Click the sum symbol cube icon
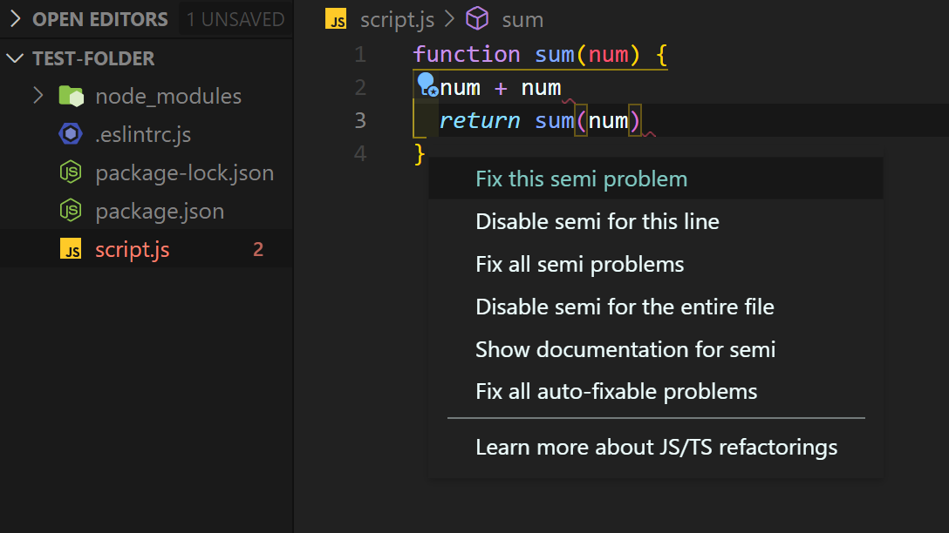The height and width of the screenshot is (533, 949). (x=476, y=18)
